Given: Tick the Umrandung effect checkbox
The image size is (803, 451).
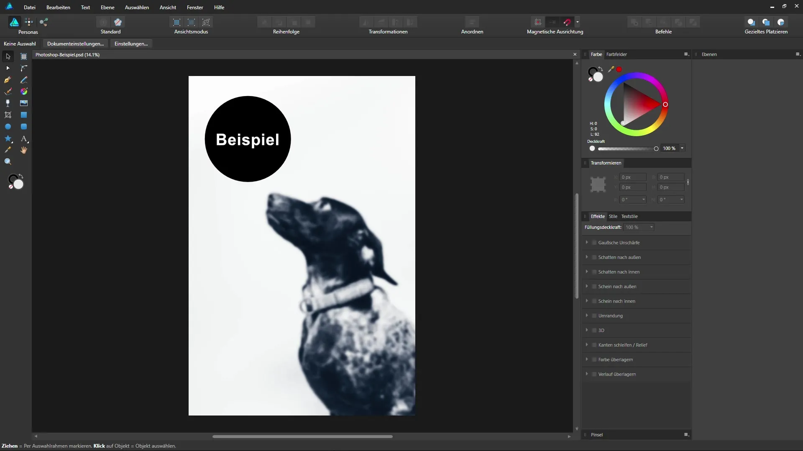Looking at the screenshot, I should tap(594, 316).
